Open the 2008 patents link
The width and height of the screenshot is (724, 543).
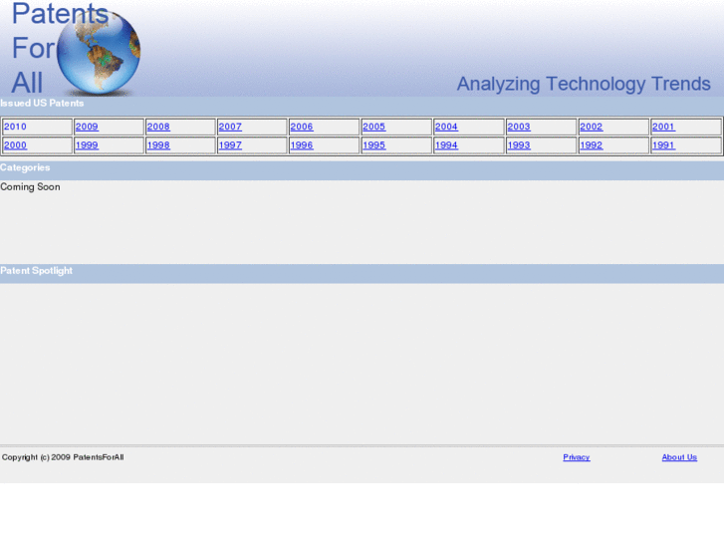[158, 127]
